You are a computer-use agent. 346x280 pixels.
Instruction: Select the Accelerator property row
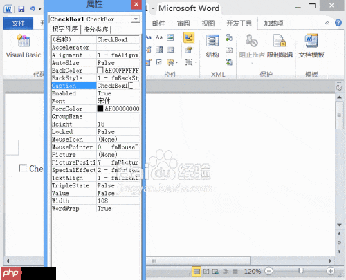(x=95, y=47)
